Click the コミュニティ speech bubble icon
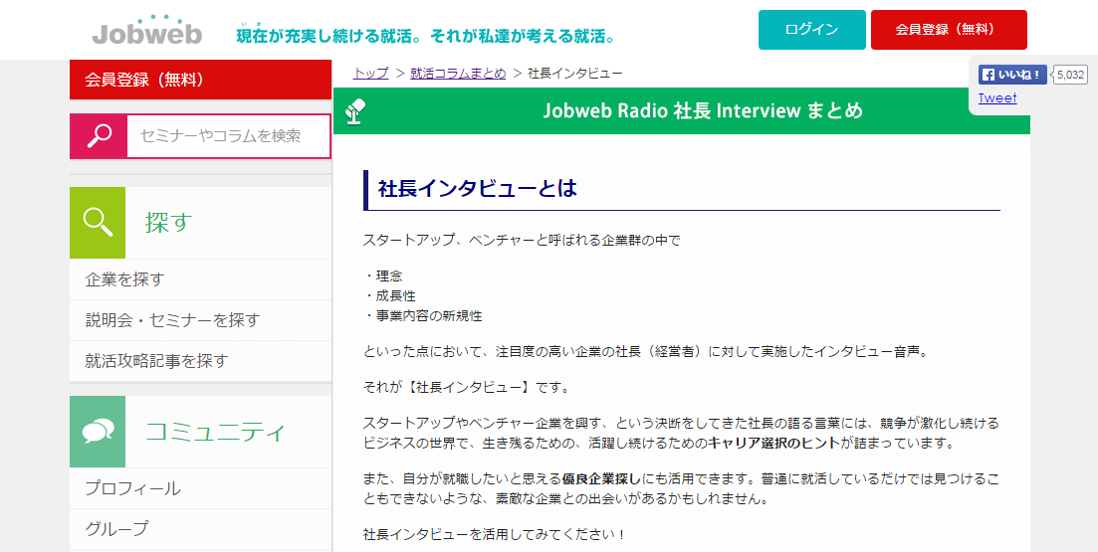The height and width of the screenshot is (552, 1098). 98,432
